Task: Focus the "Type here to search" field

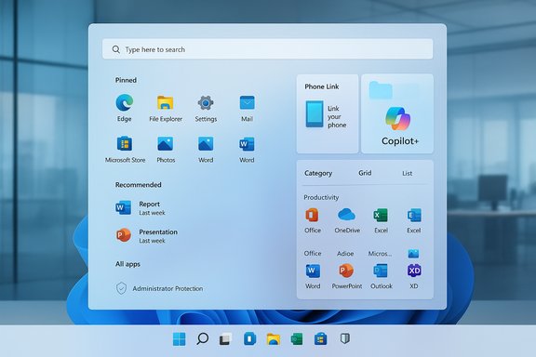Action: click(268, 49)
